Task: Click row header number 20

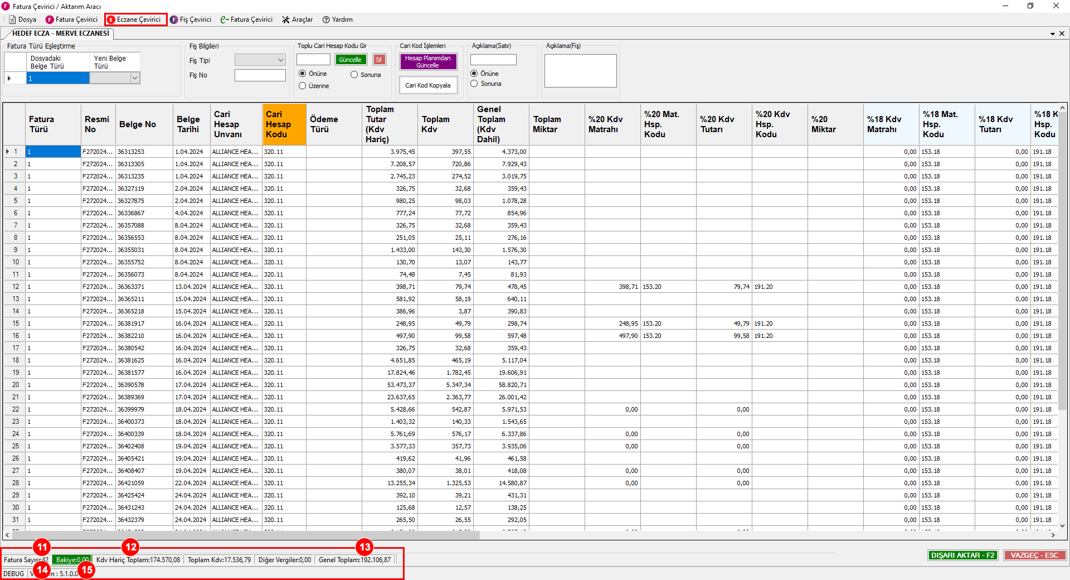Action: (15, 385)
